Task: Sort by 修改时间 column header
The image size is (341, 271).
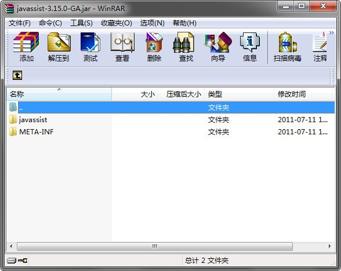Action: pyautogui.click(x=303, y=94)
